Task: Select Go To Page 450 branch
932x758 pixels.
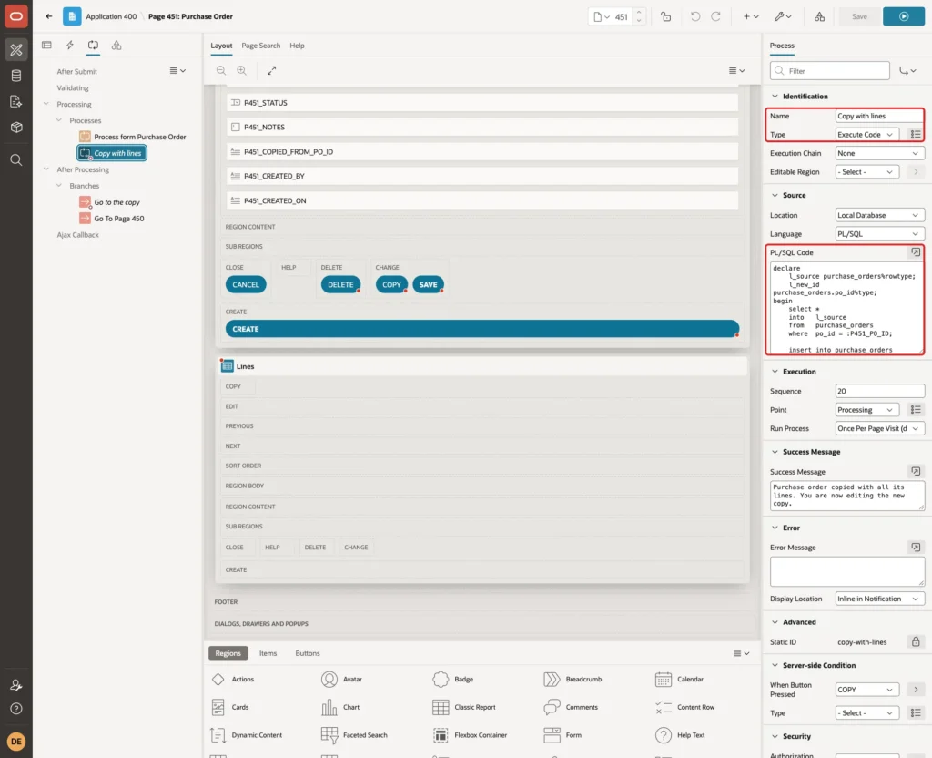Action: point(119,219)
